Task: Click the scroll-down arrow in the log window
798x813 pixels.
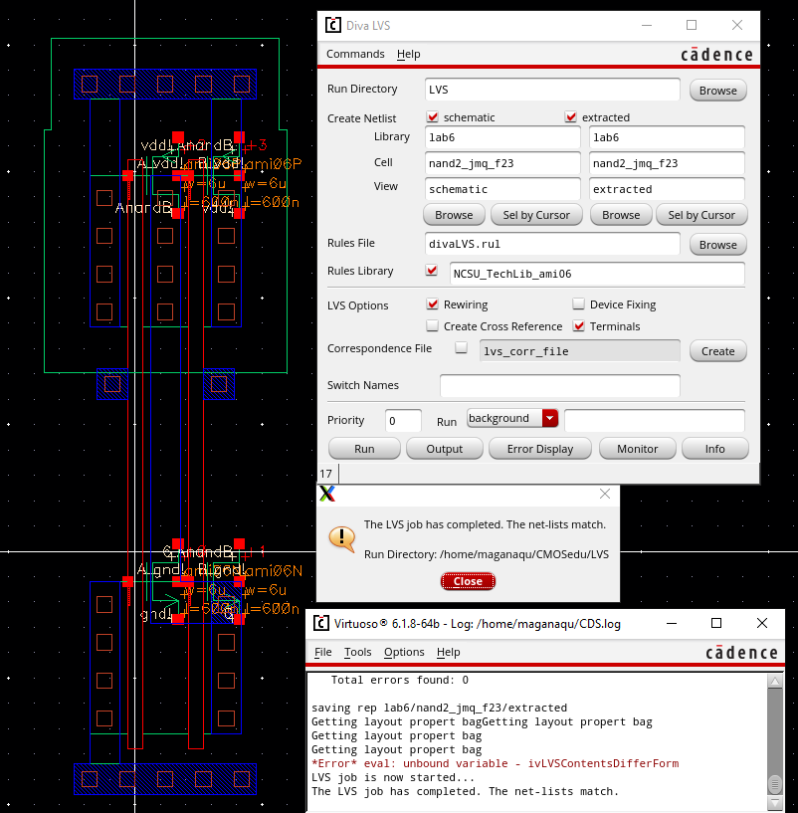Action: [774, 802]
